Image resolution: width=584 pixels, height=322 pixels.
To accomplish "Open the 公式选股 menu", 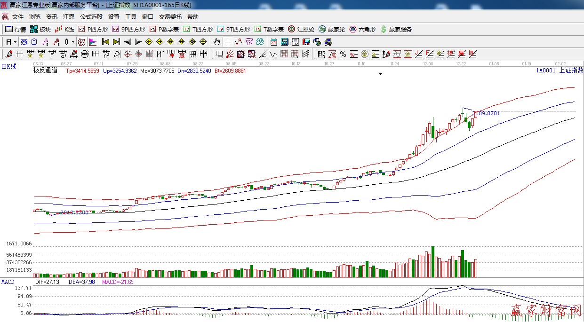I will 91,16.
